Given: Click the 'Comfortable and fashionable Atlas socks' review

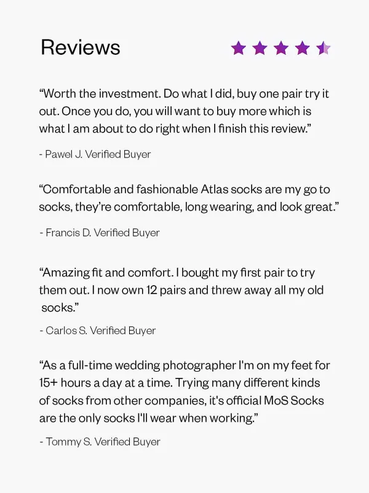Looking at the screenshot, I should pos(189,198).
